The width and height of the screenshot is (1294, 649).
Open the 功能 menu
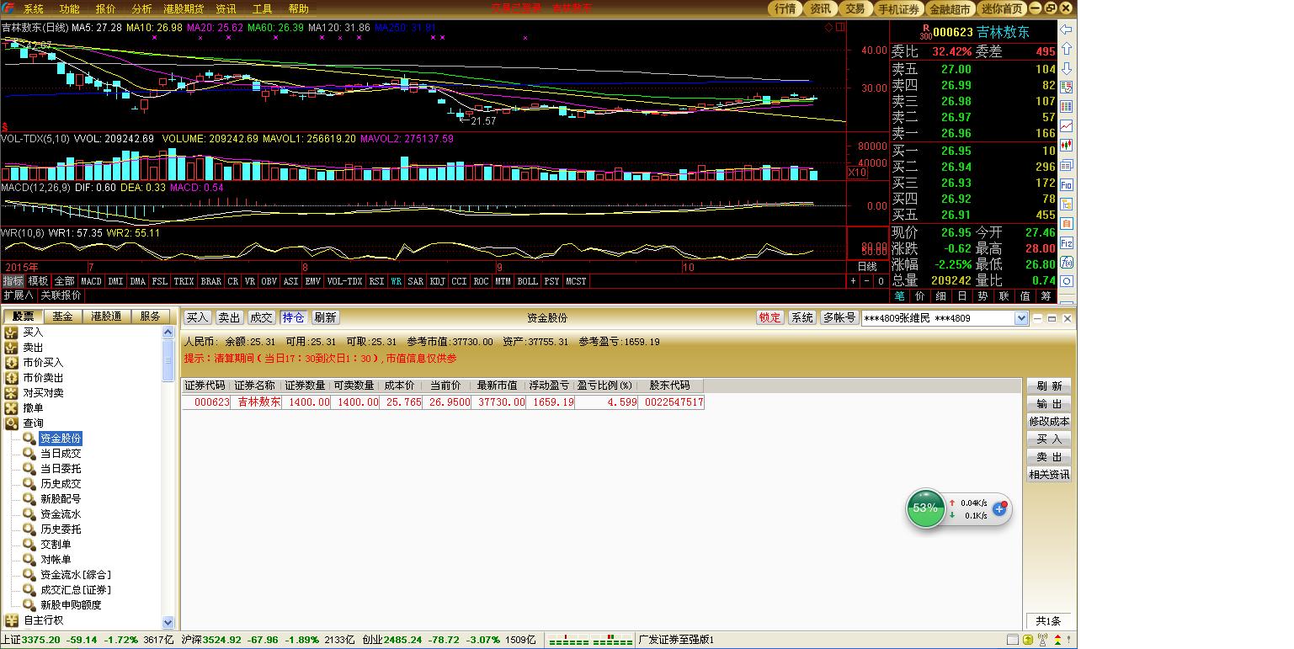click(x=69, y=8)
